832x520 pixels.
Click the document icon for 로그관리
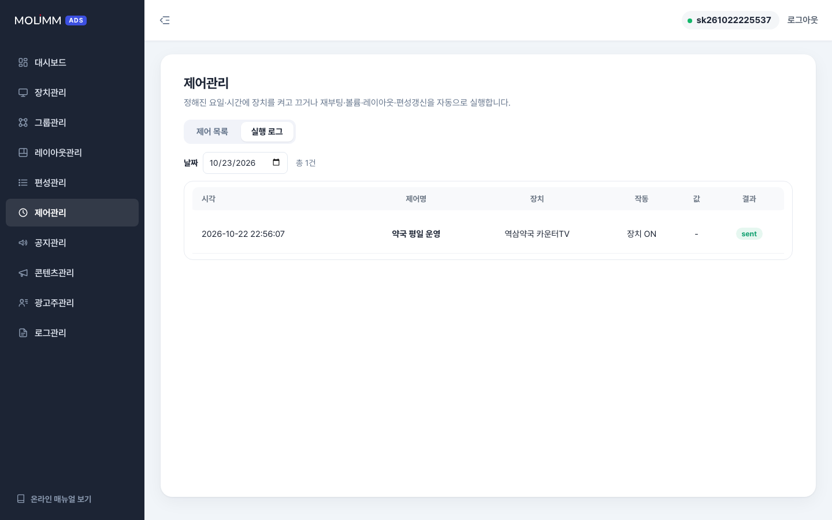[23, 333]
